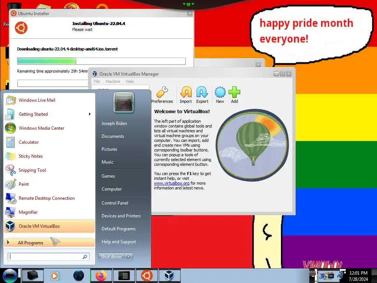Image resolution: width=377 pixels, height=283 pixels.
Task: Open Help and Support
Action: (119, 242)
